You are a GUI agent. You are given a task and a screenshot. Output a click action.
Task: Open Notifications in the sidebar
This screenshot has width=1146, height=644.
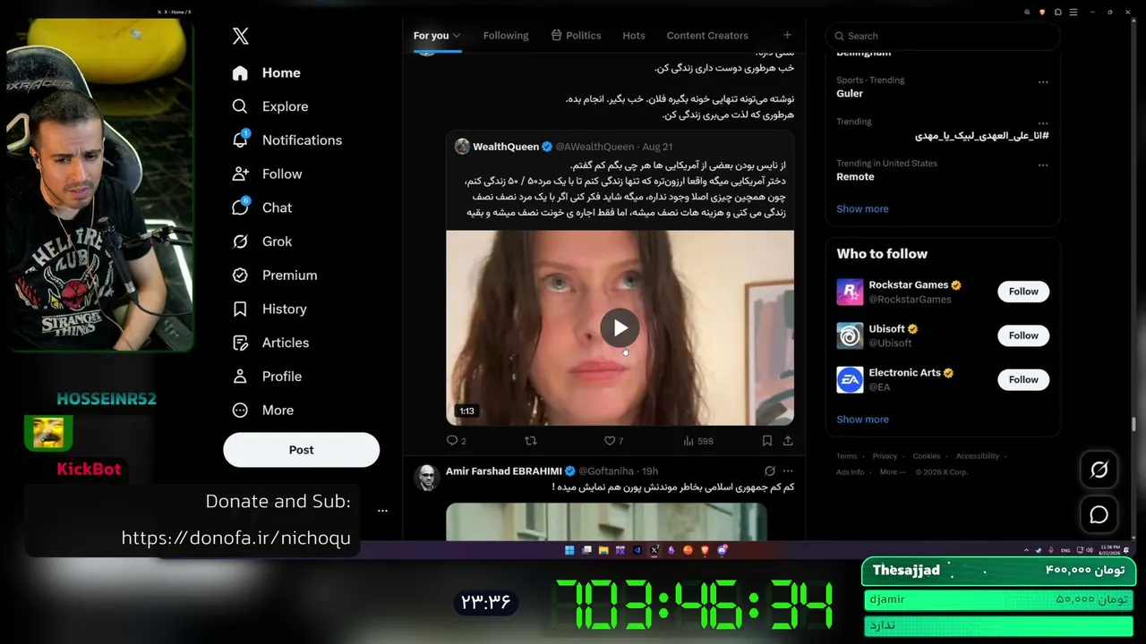coord(287,140)
